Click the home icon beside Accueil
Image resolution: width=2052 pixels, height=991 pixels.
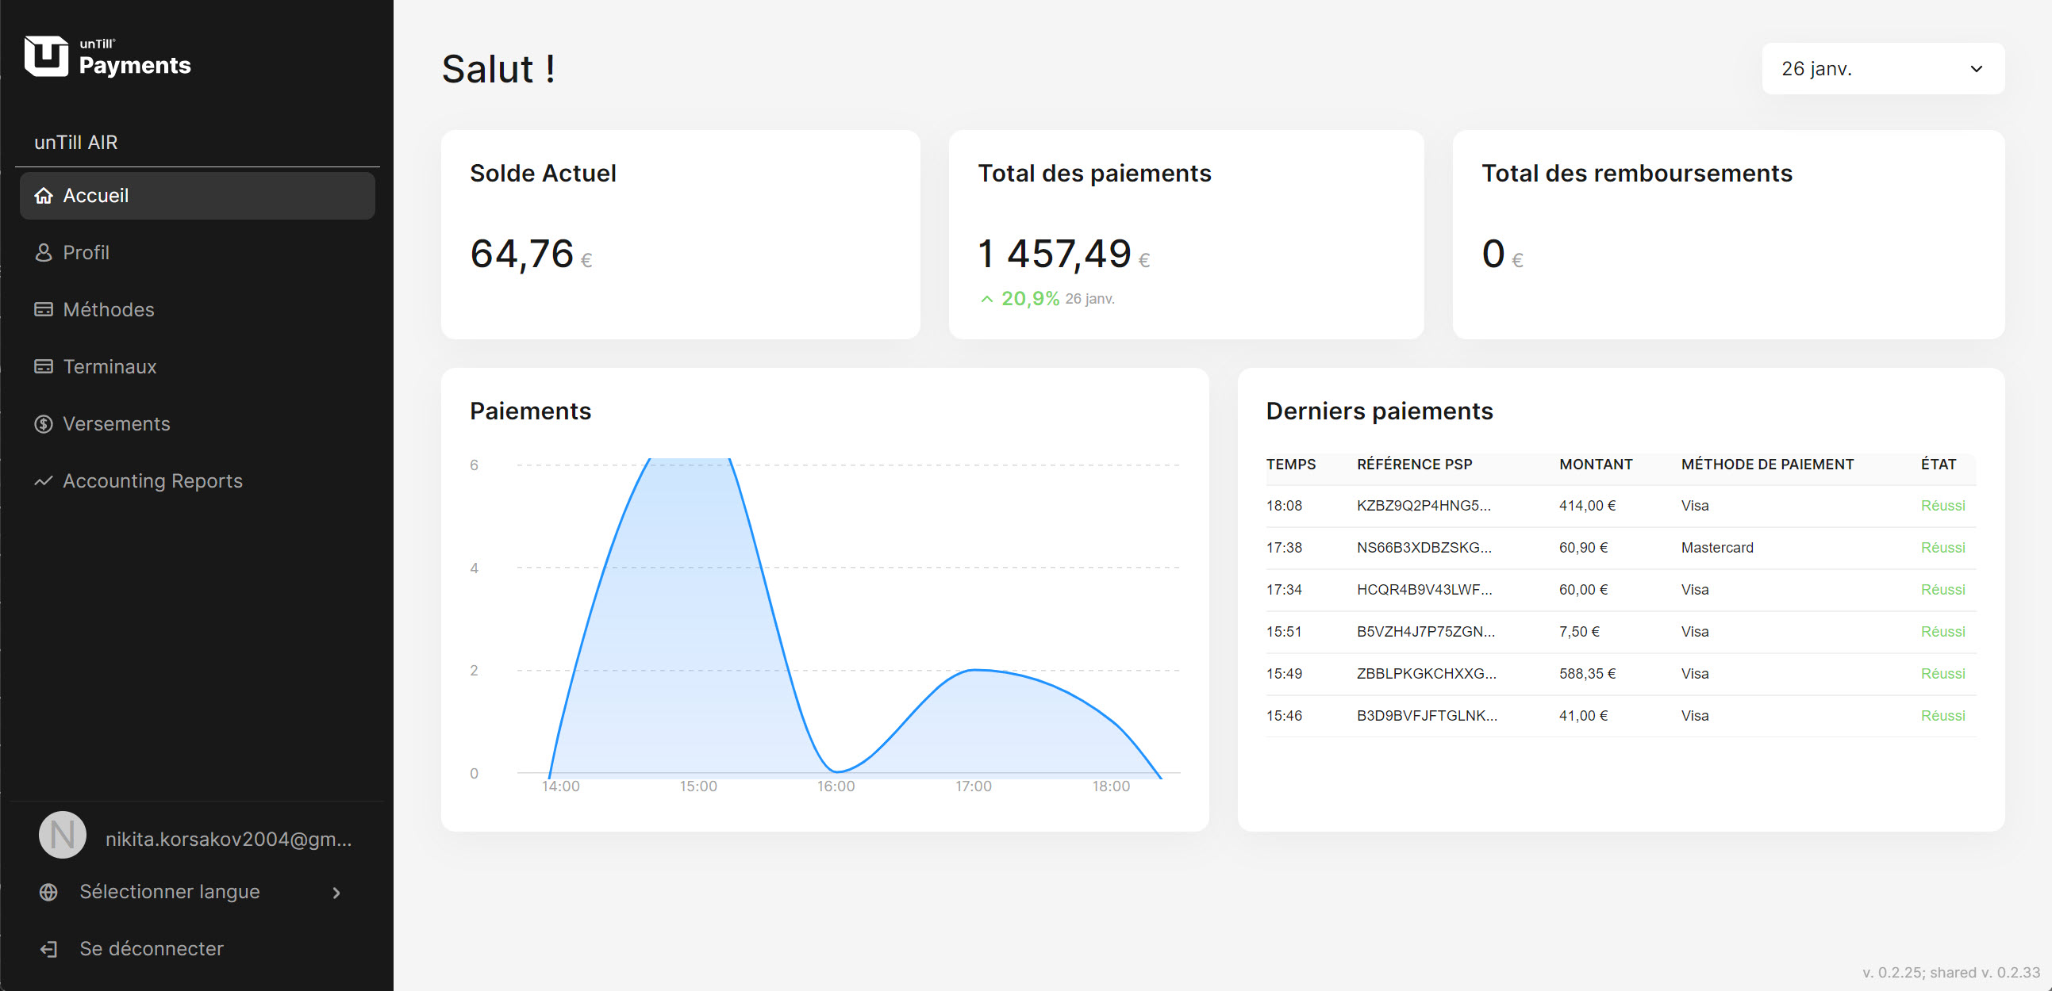(44, 196)
